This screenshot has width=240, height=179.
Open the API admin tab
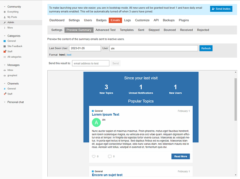coord(156,20)
